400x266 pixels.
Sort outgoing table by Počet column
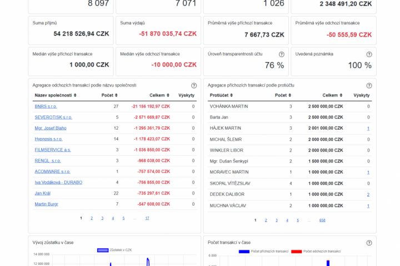click(109, 95)
